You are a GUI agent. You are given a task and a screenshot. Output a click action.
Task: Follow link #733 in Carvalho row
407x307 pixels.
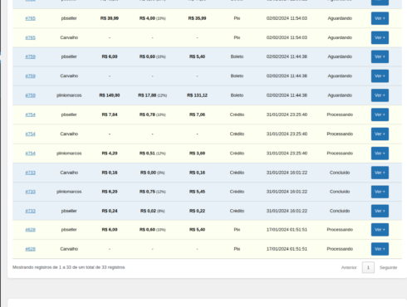31,173
